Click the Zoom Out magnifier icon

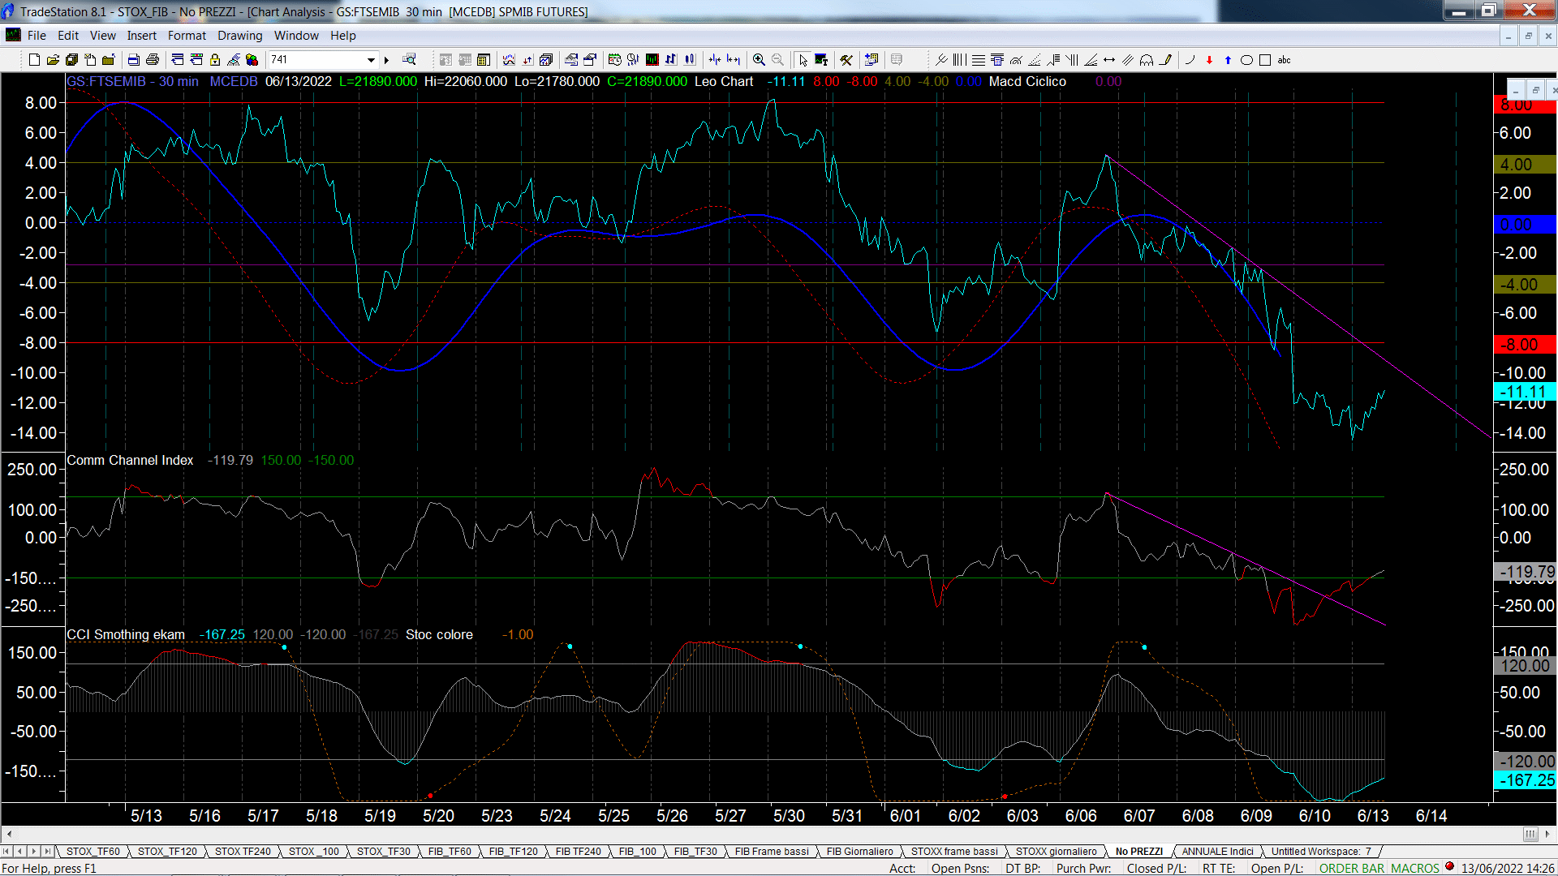[777, 59]
